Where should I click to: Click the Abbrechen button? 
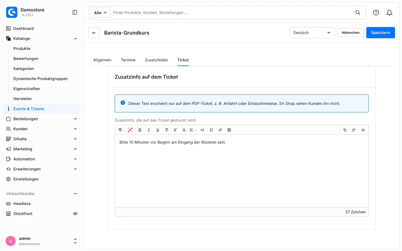pos(351,33)
